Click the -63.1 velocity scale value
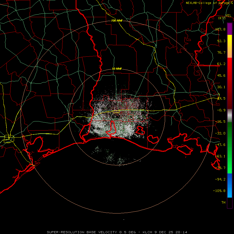 (220, 156)
